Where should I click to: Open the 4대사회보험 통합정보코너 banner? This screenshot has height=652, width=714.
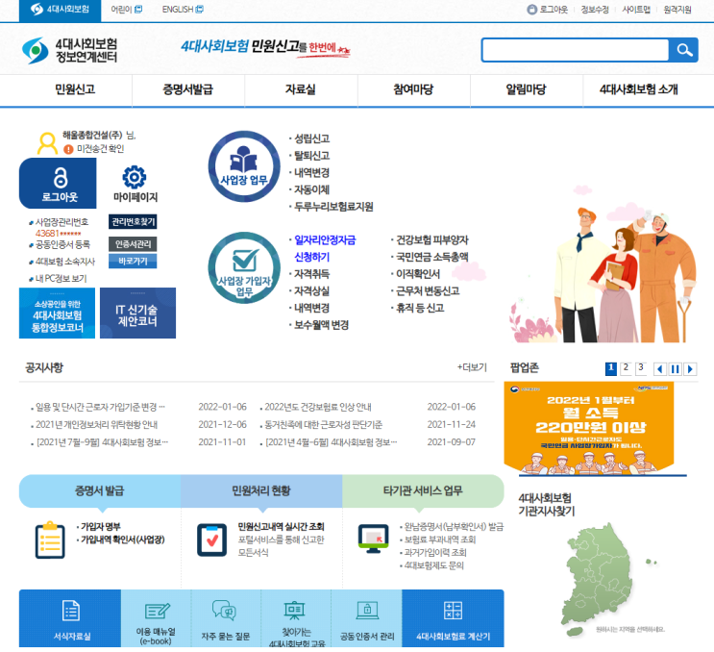(57, 313)
